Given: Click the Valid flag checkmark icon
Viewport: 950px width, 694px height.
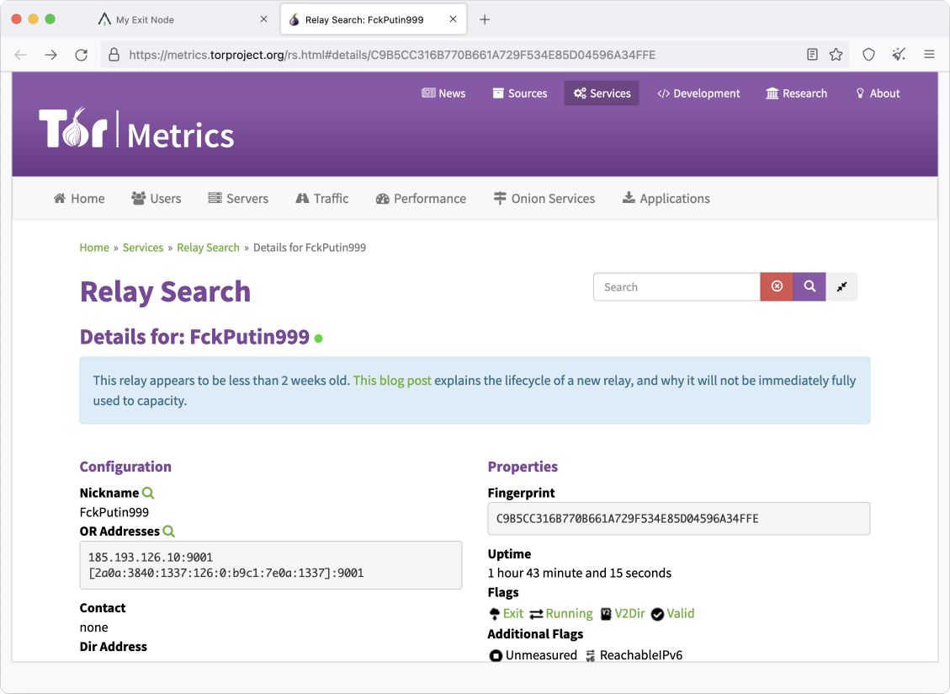Looking at the screenshot, I should (x=657, y=615).
